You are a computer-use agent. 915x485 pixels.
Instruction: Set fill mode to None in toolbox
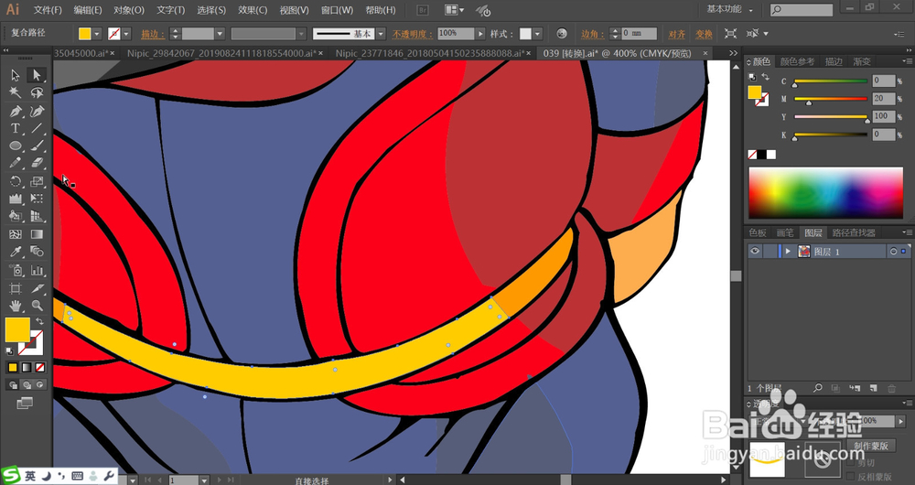(x=39, y=368)
